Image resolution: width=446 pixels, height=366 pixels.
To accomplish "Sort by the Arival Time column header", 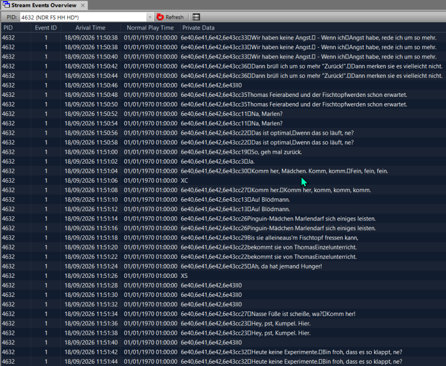I will (91, 28).
